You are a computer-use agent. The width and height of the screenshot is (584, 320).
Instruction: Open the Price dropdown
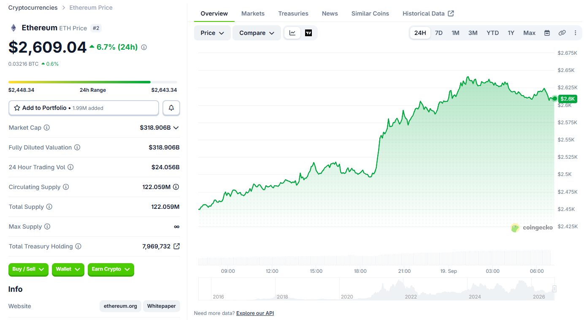(x=212, y=33)
